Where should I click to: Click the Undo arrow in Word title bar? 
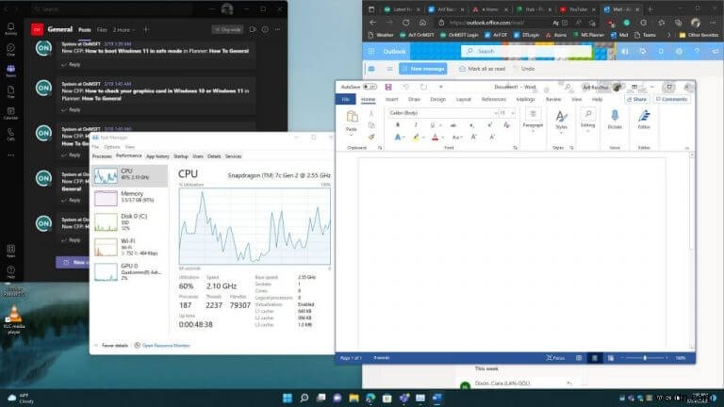point(405,87)
